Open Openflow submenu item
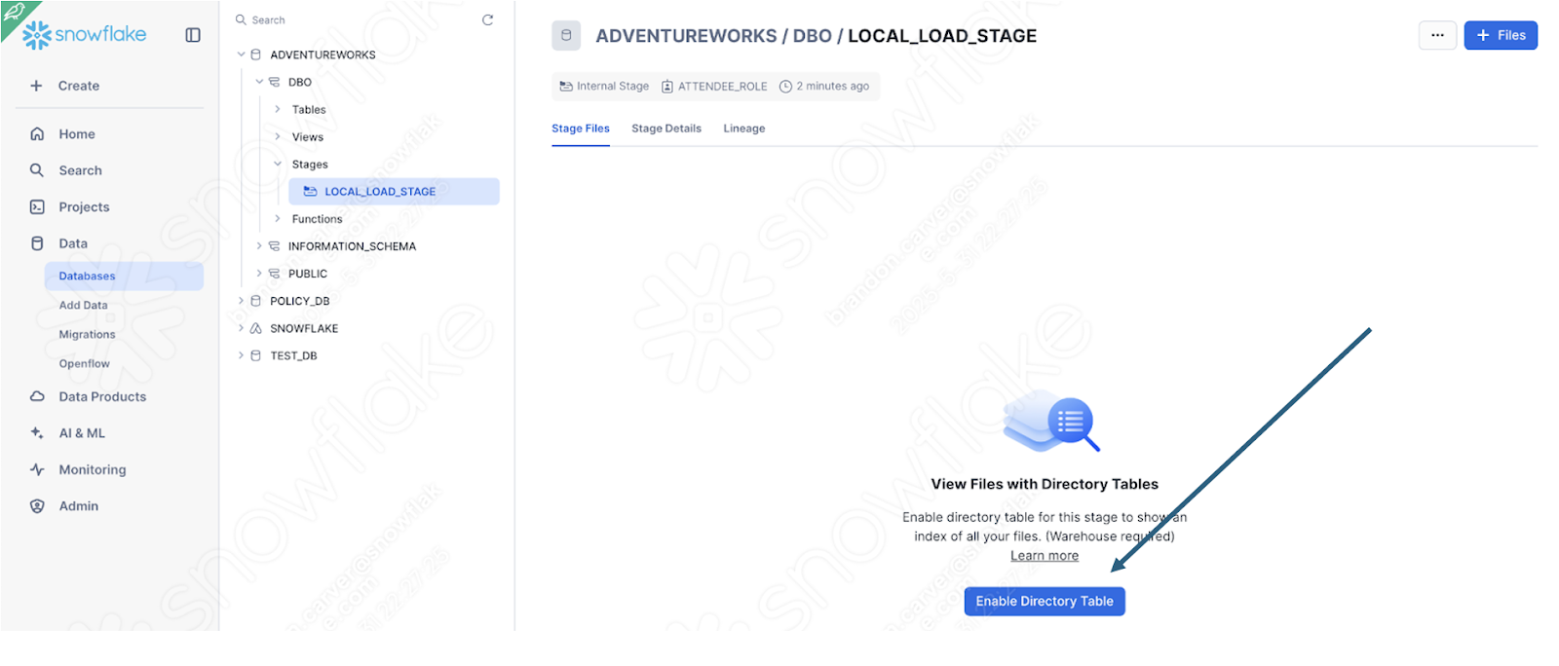This screenshot has height=666, width=1559. tap(85, 364)
